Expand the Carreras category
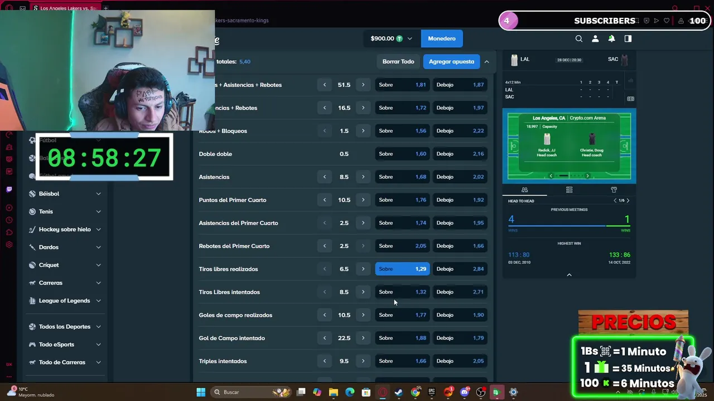Viewport: 714px width, 401px height. coord(98,283)
